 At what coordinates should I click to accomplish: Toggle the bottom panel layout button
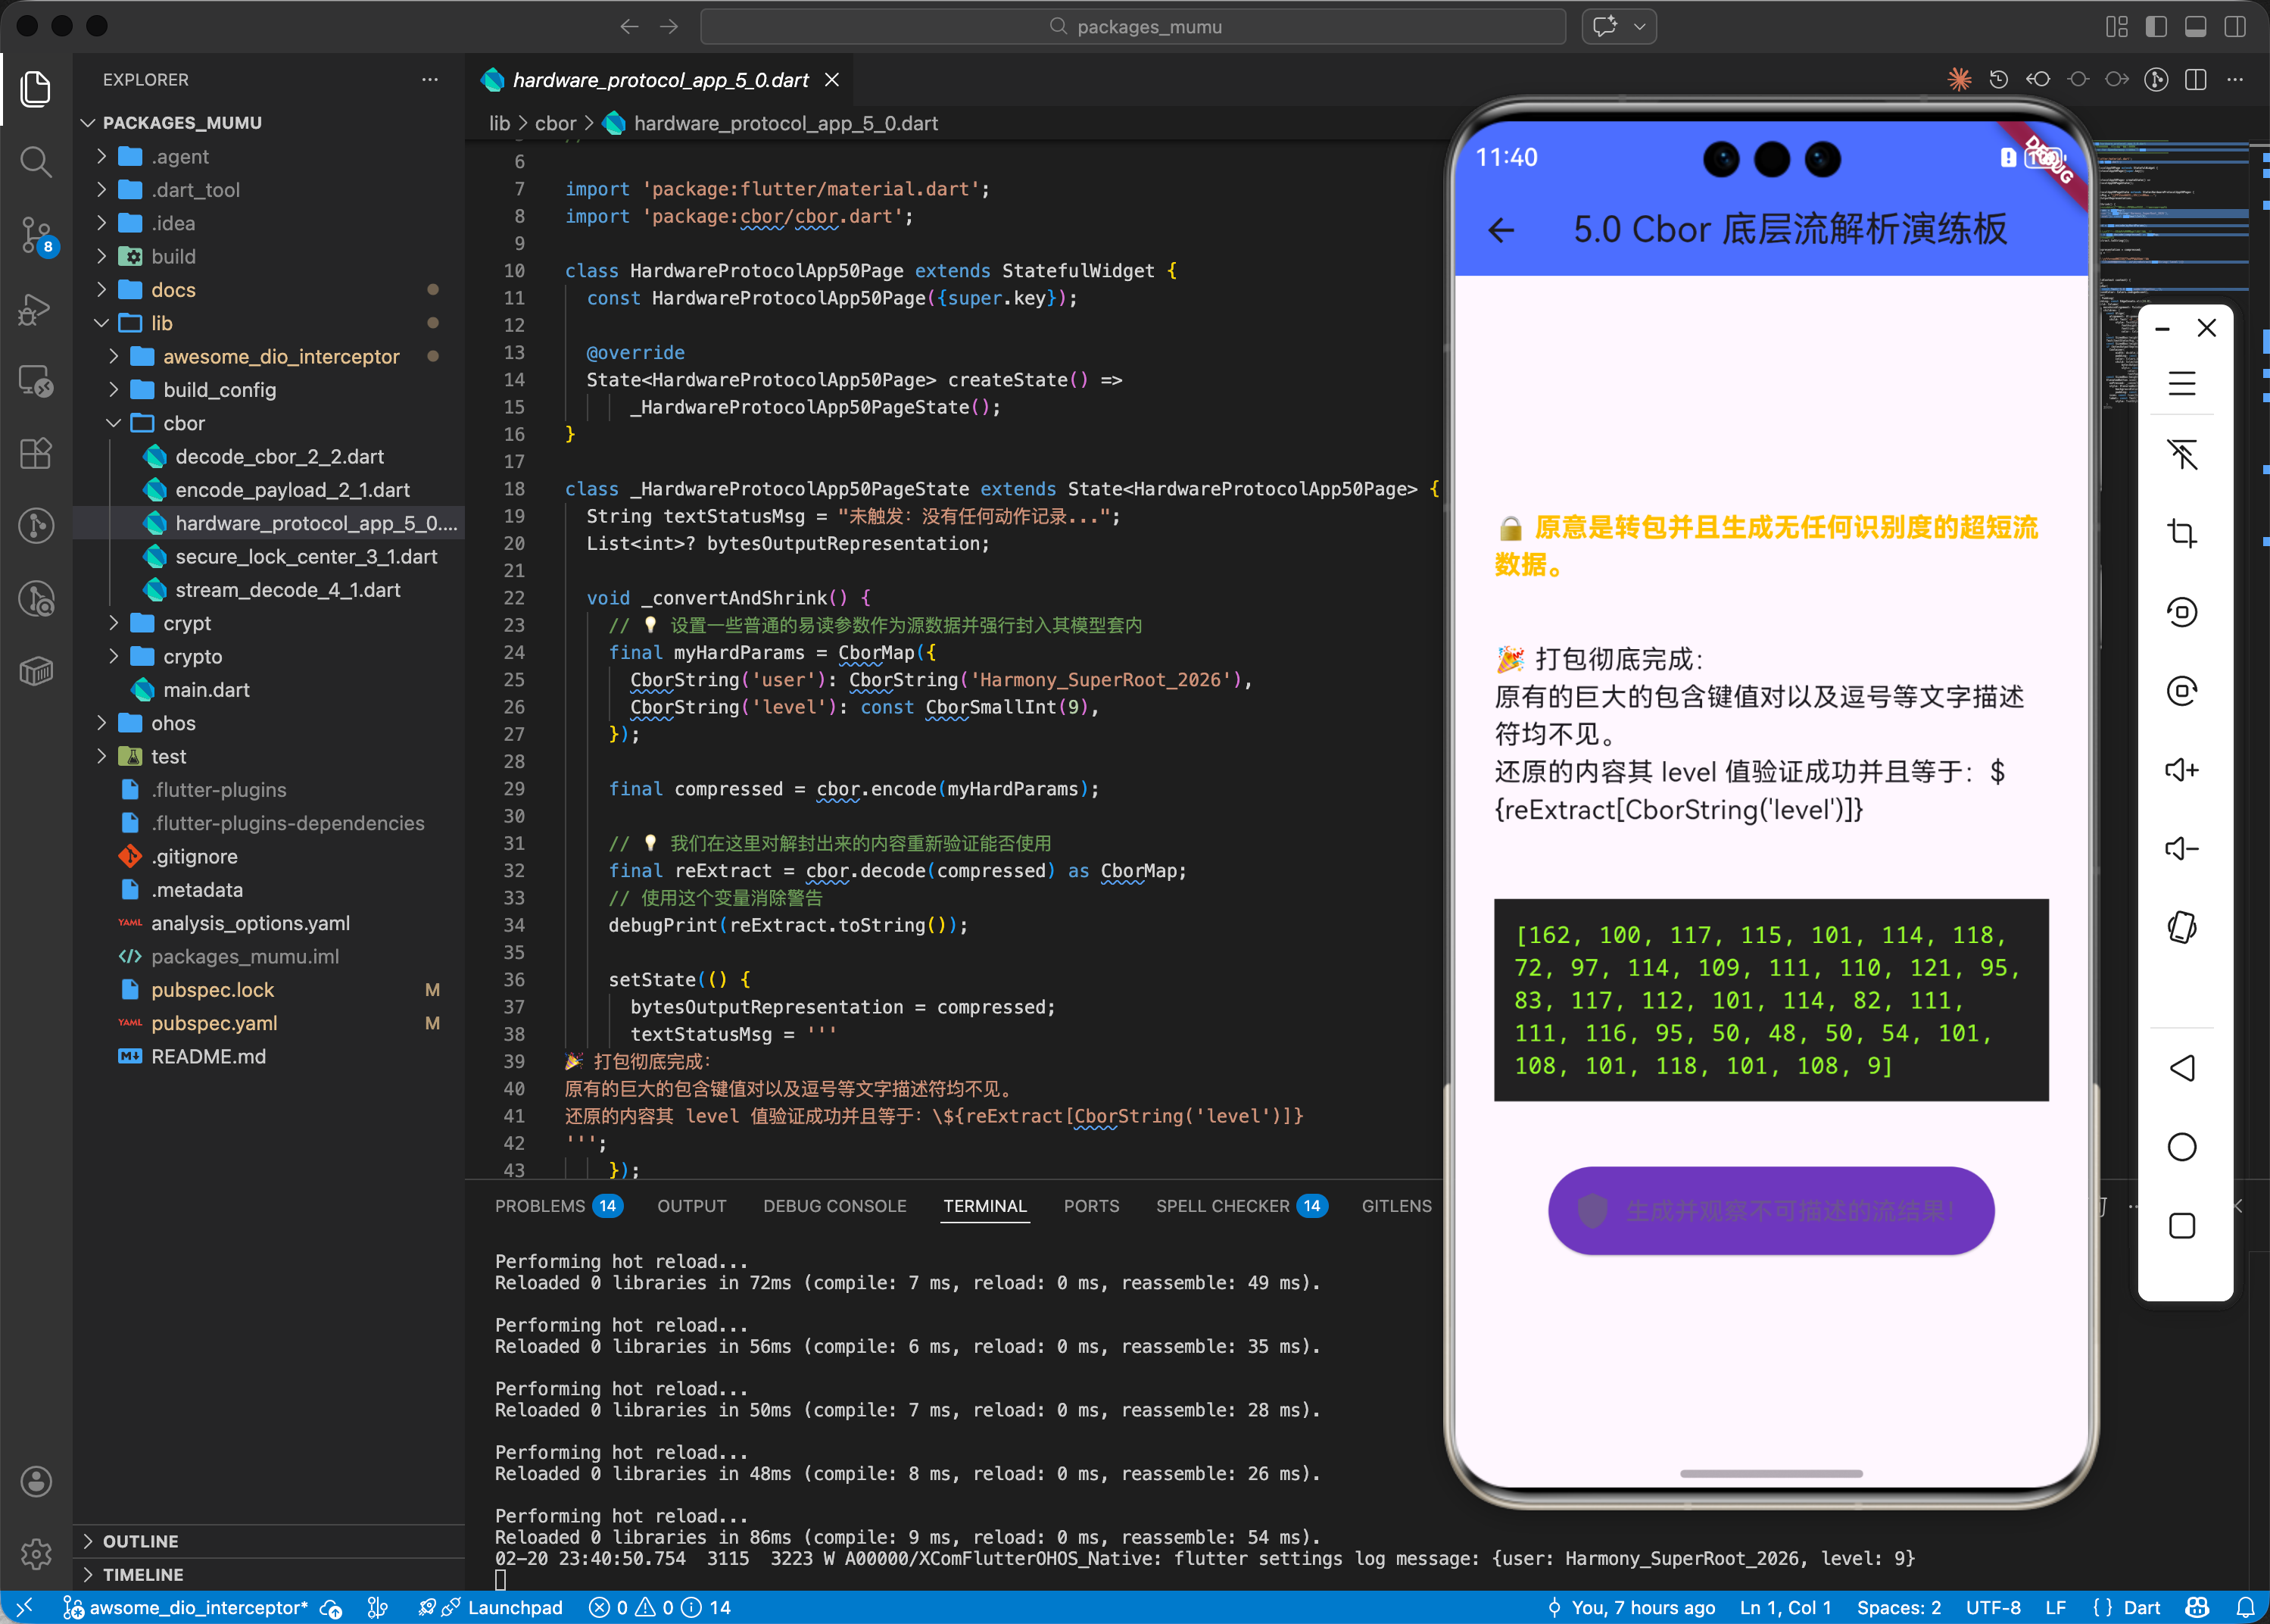pyautogui.click(x=2195, y=27)
